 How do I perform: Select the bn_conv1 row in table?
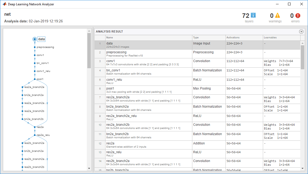(197, 72)
